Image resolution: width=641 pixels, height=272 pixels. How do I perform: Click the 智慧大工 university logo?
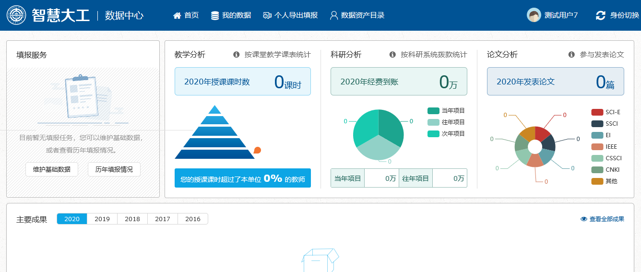click(17, 15)
